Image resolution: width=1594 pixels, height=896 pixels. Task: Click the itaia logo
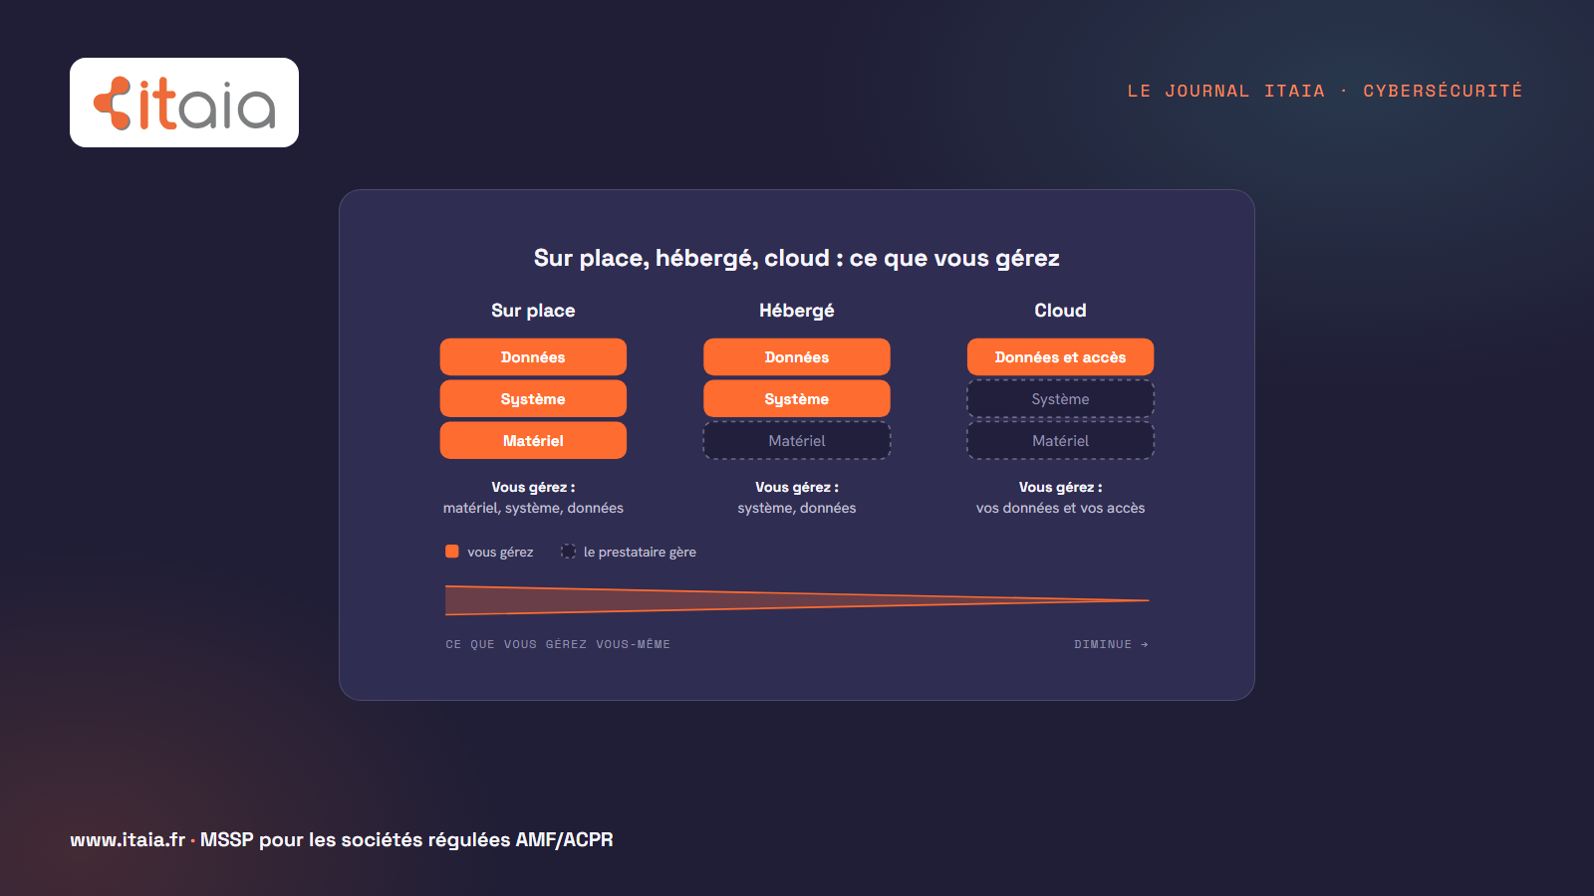(184, 103)
